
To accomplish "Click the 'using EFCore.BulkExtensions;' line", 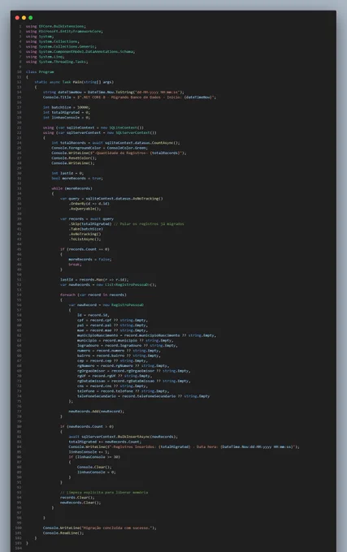I will [x=55, y=27].
